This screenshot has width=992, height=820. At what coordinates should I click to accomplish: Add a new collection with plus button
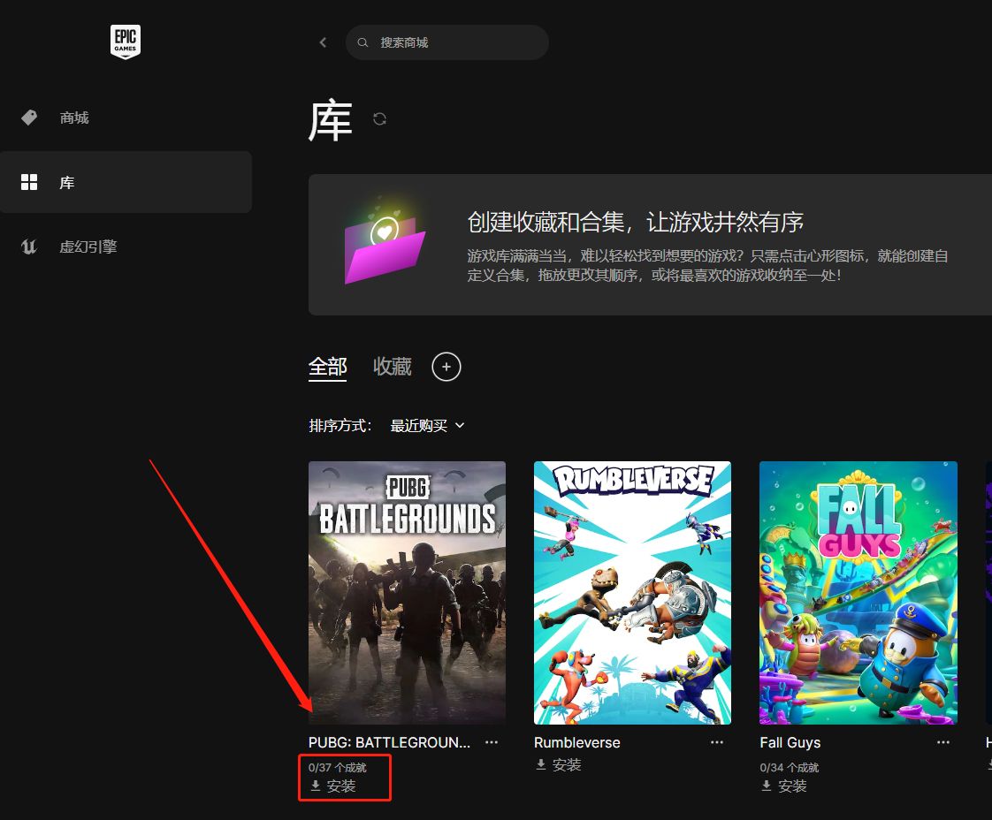coord(446,367)
